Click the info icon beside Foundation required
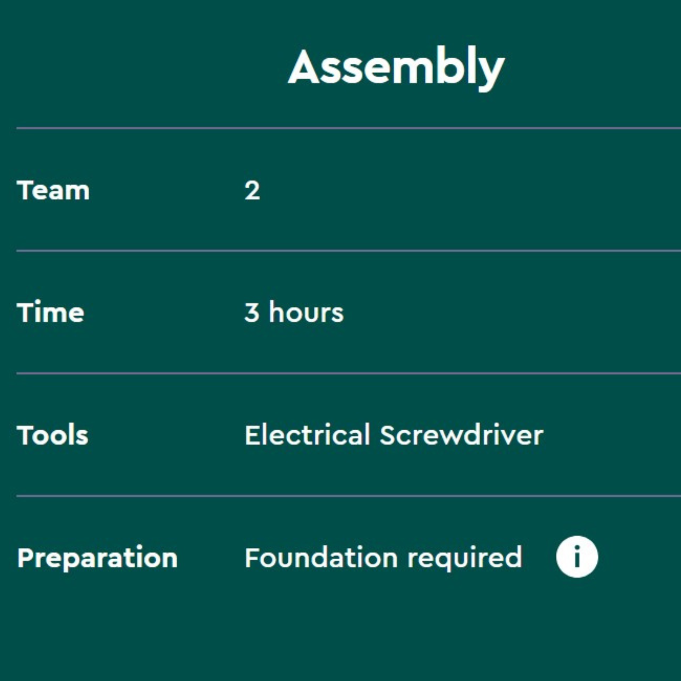The width and height of the screenshot is (681, 681). coord(577,557)
